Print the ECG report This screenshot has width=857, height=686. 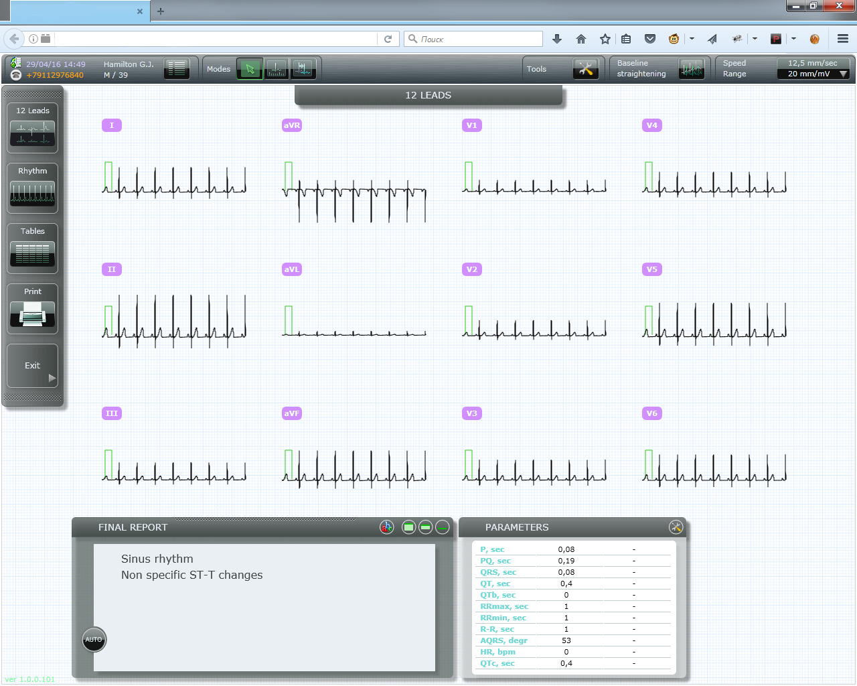(x=32, y=309)
